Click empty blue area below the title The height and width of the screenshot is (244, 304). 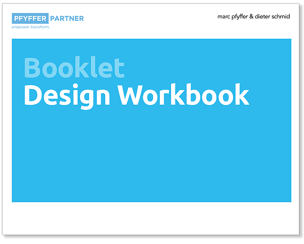pos(152,152)
